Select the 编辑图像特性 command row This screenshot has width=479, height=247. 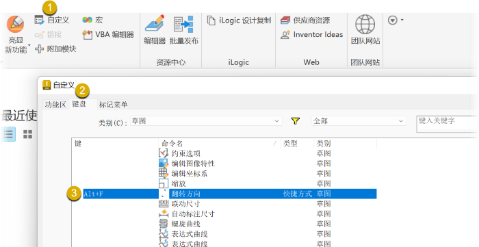pyautogui.click(x=224, y=164)
